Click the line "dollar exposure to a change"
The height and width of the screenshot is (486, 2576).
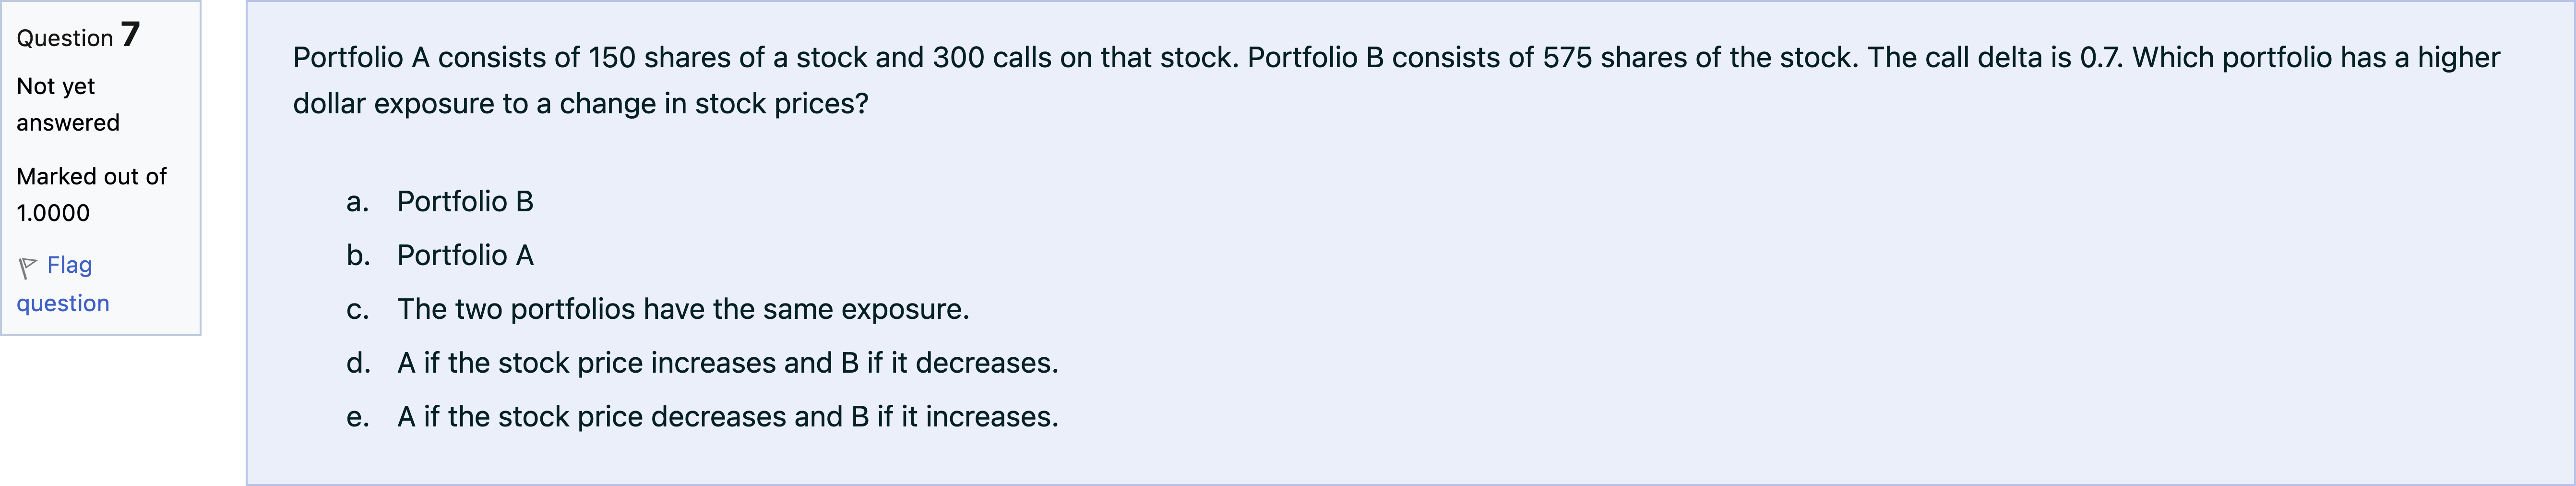580,104
